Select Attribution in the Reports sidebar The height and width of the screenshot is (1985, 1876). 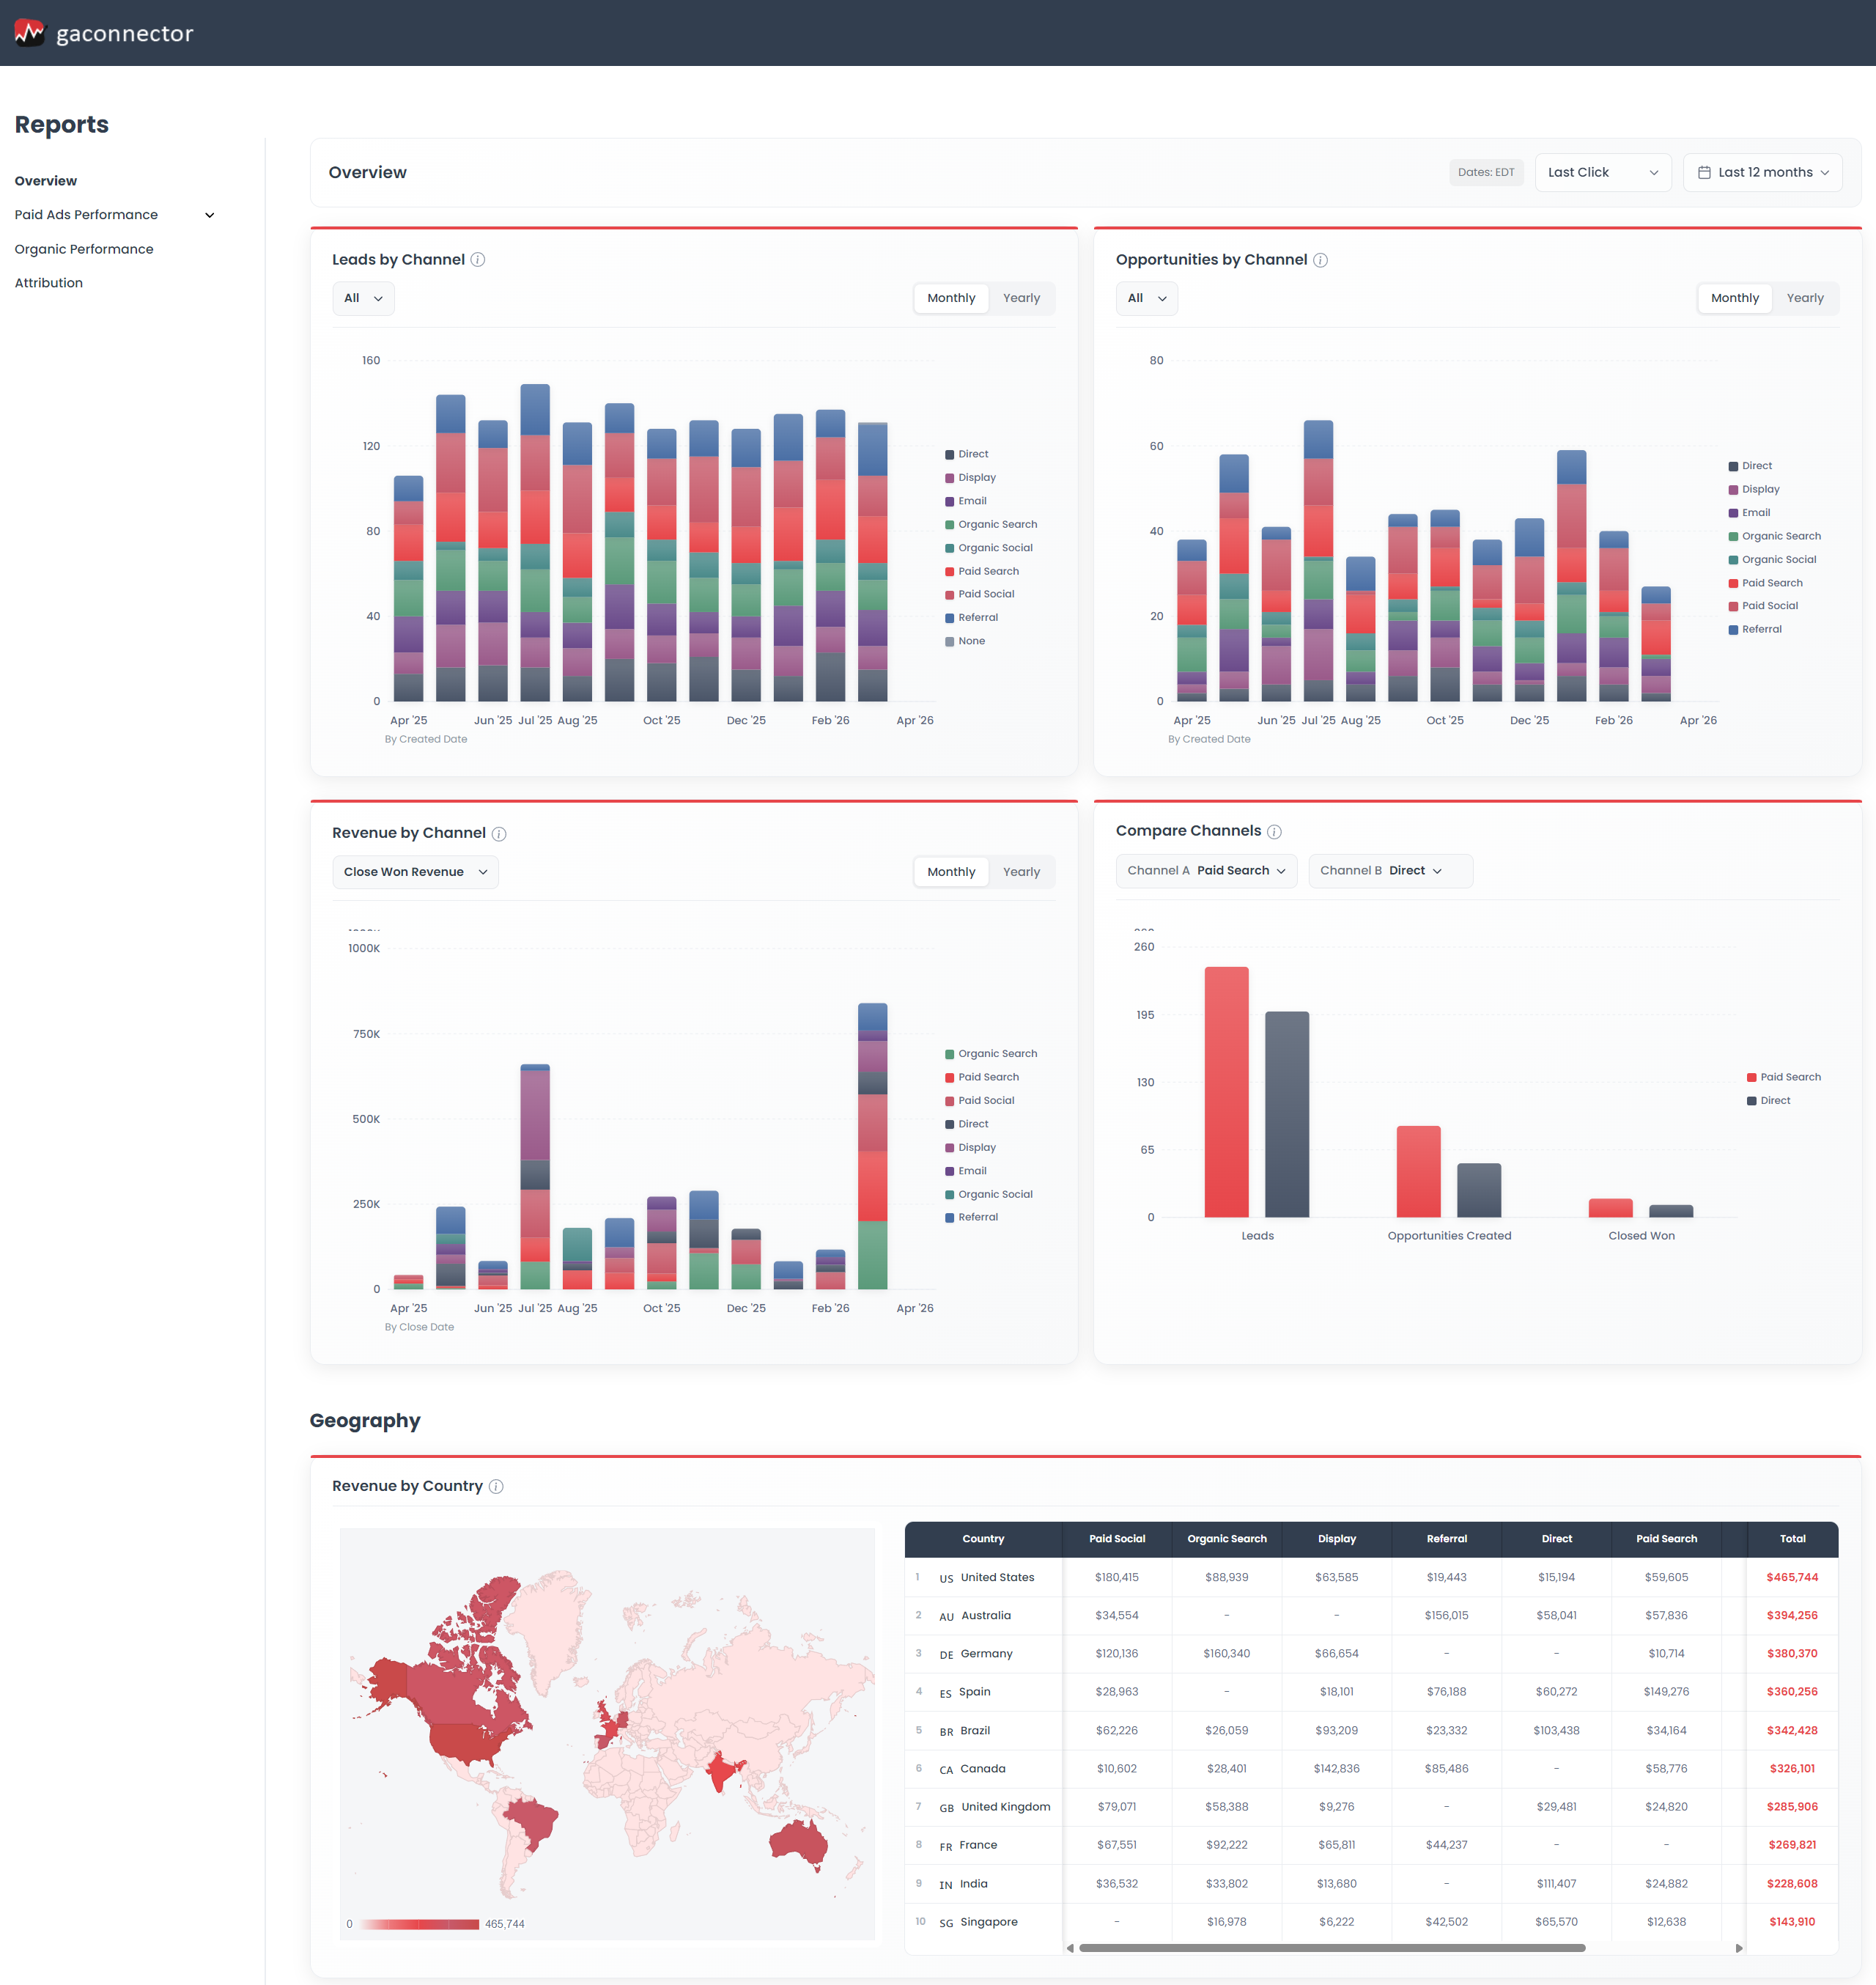click(x=48, y=282)
